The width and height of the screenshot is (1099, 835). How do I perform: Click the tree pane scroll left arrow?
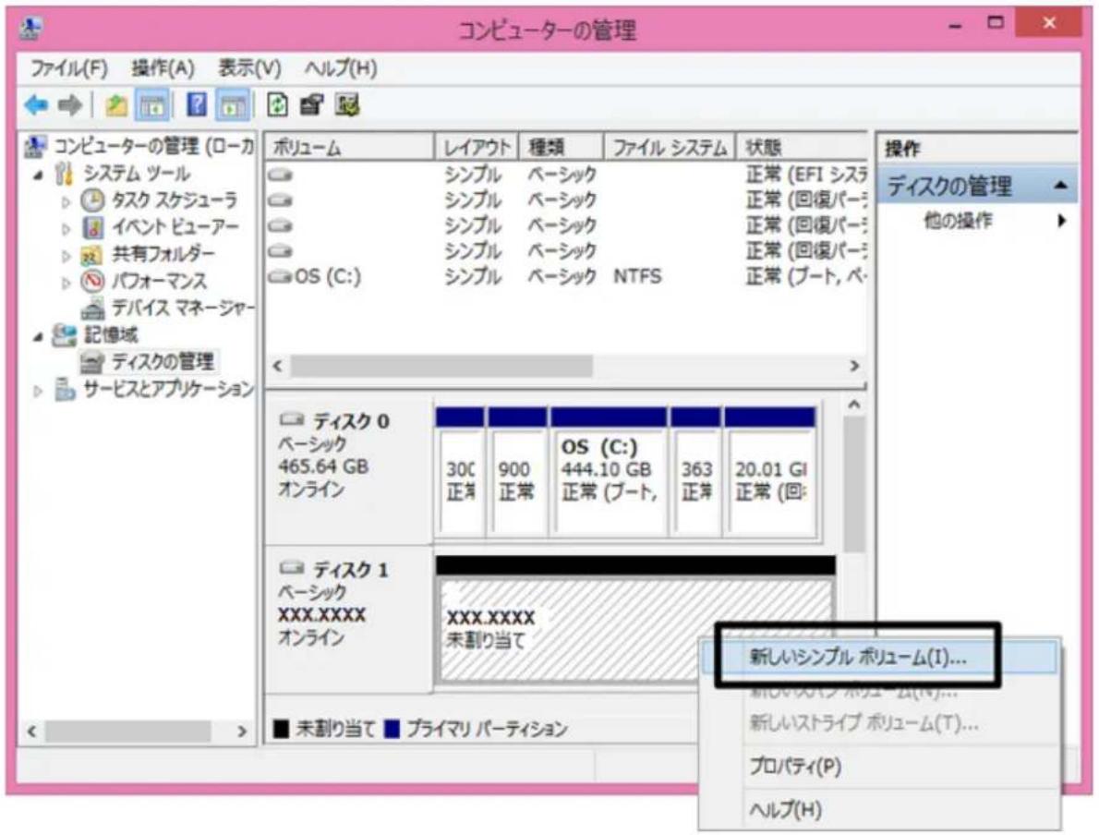pos(31,732)
